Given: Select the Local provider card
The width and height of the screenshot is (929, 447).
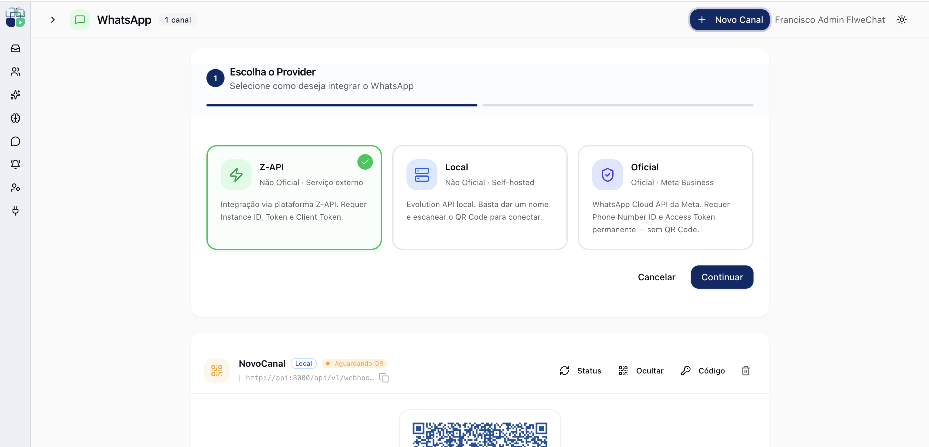Looking at the screenshot, I should (x=480, y=198).
